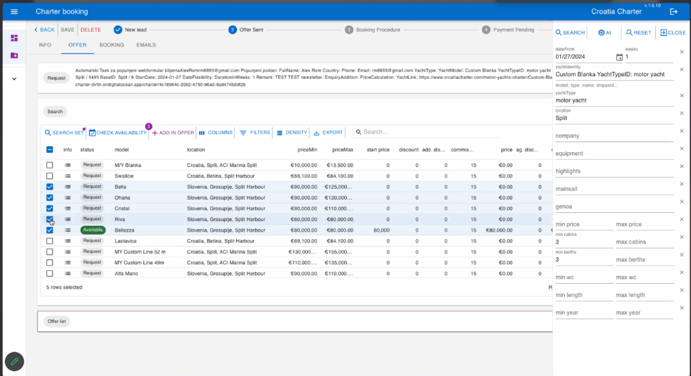The height and width of the screenshot is (376, 691).
Task: Click the AI search button
Action: pyautogui.click(x=604, y=32)
